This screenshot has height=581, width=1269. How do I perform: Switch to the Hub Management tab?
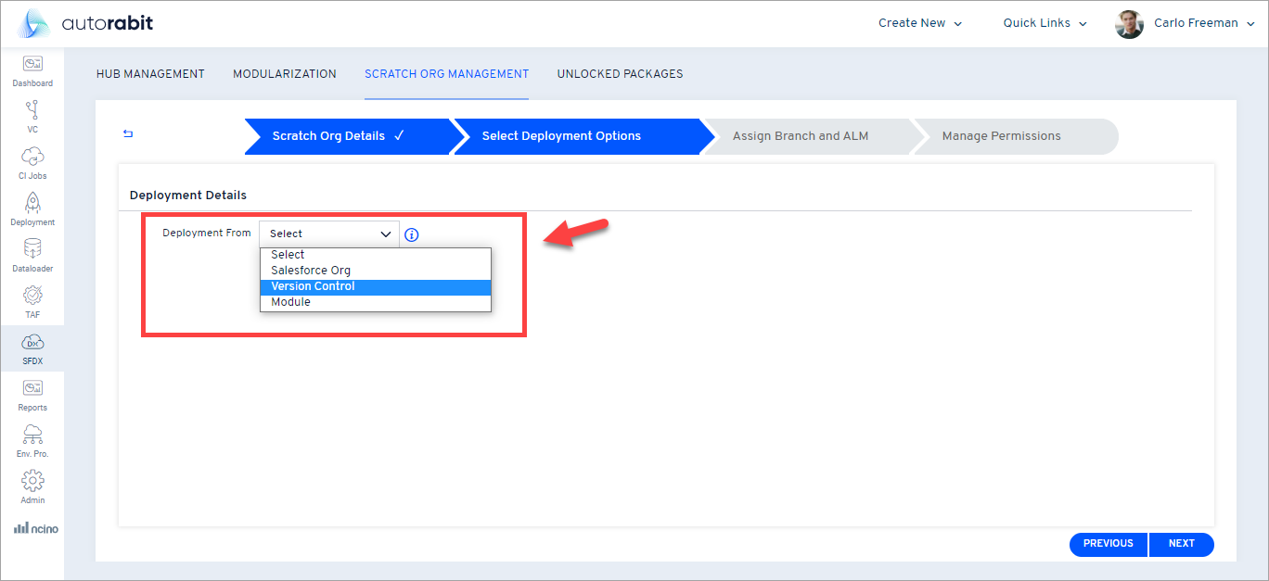150,73
